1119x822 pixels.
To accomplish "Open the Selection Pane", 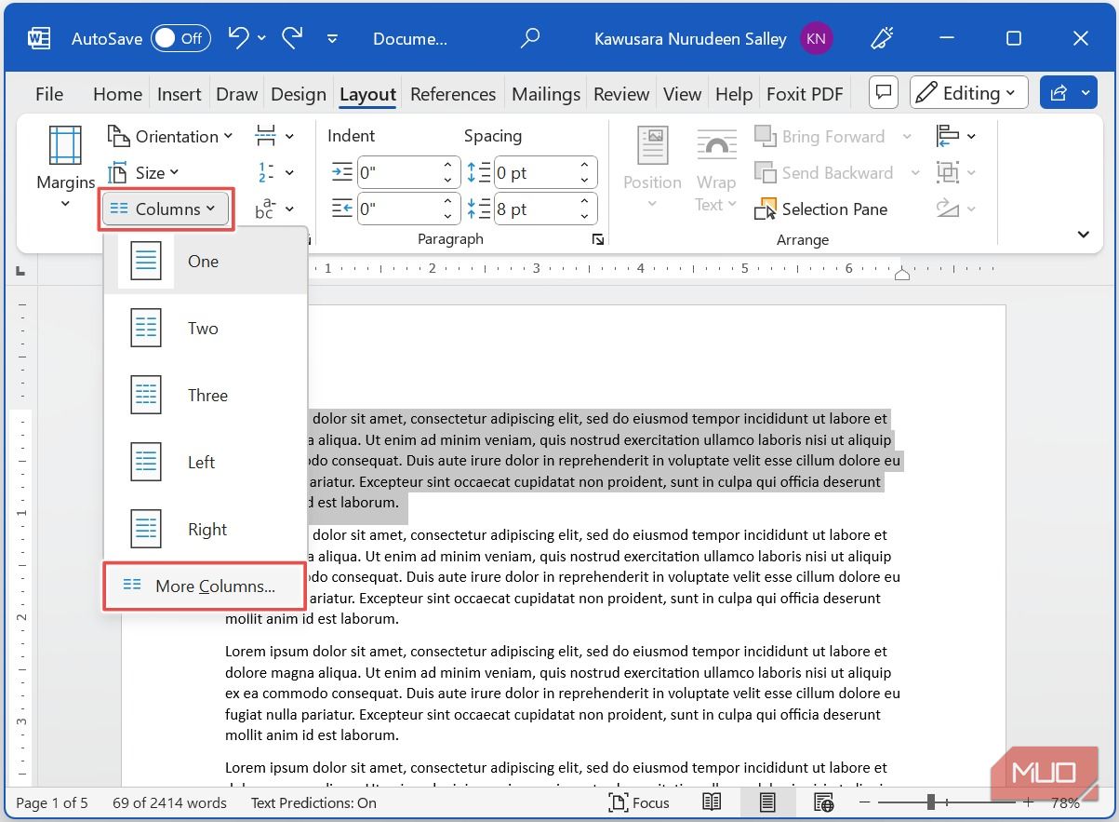I will (819, 209).
